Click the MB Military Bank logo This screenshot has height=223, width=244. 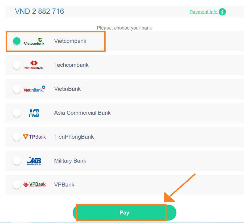point(34,161)
